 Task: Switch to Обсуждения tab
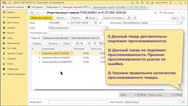pyautogui.click(x=35, y=7)
